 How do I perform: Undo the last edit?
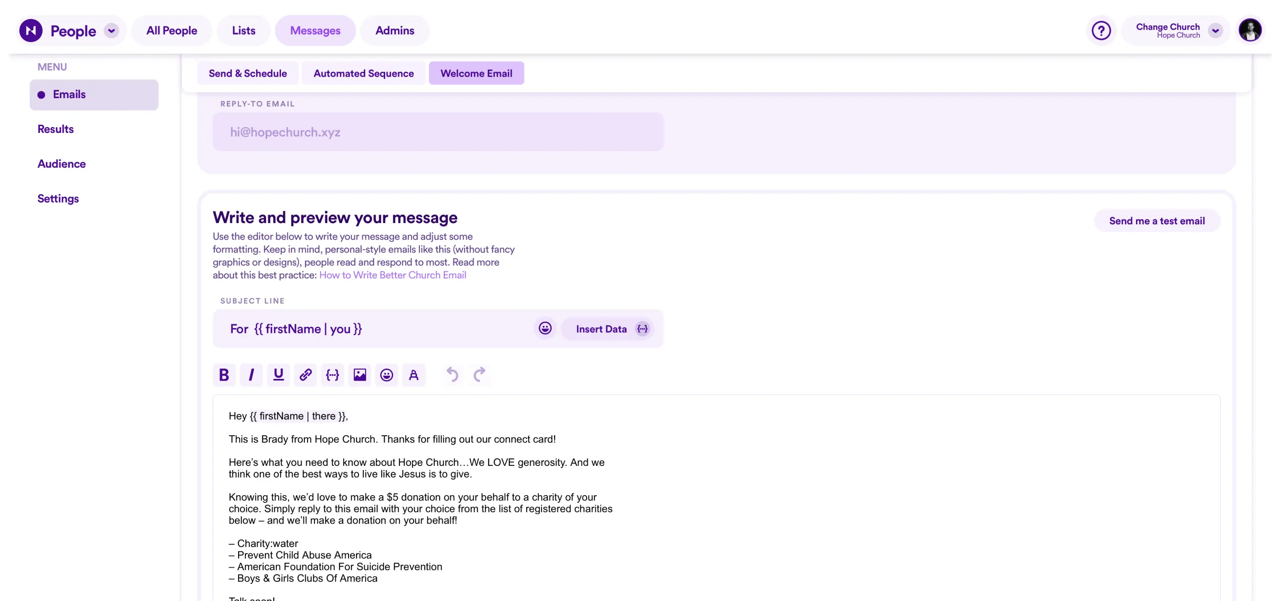point(452,375)
